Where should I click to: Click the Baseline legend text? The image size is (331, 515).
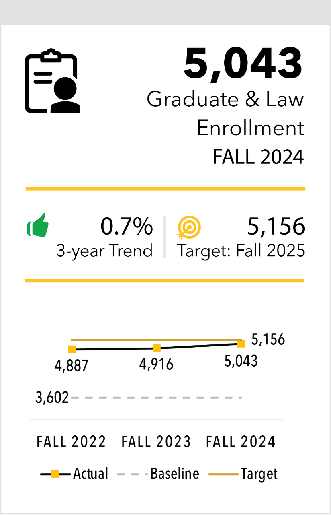click(x=175, y=474)
